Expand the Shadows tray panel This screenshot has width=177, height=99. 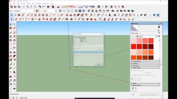(145, 64)
